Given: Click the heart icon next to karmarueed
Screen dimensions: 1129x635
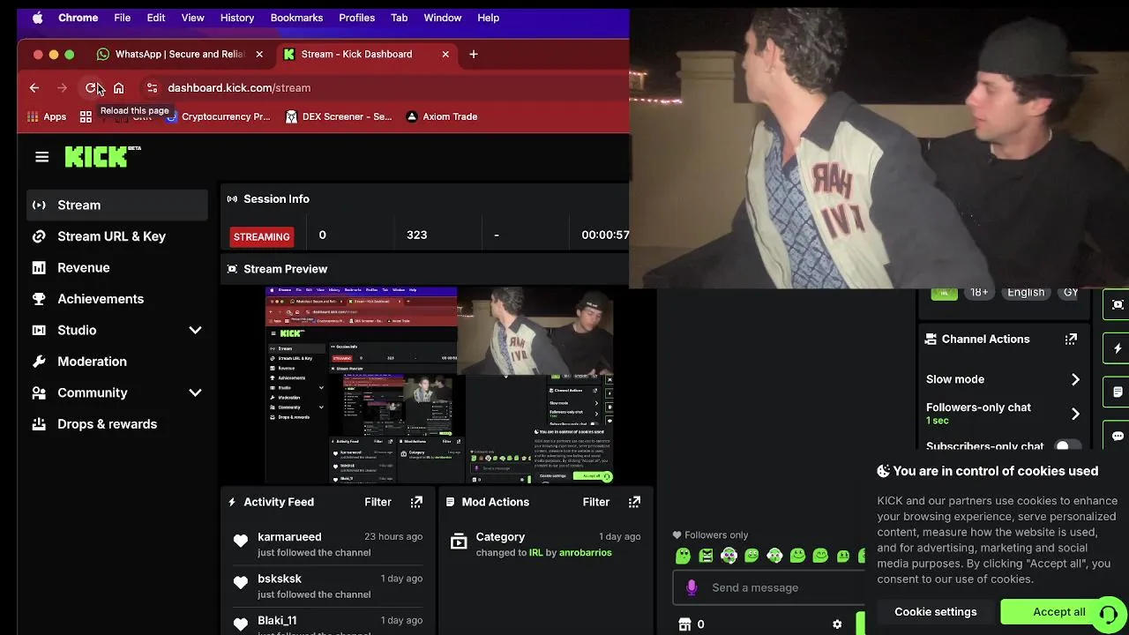Looking at the screenshot, I should 241,541.
